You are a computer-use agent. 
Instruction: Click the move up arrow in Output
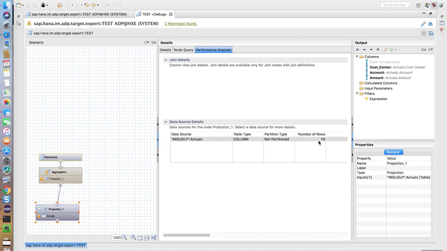(x=364, y=50)
